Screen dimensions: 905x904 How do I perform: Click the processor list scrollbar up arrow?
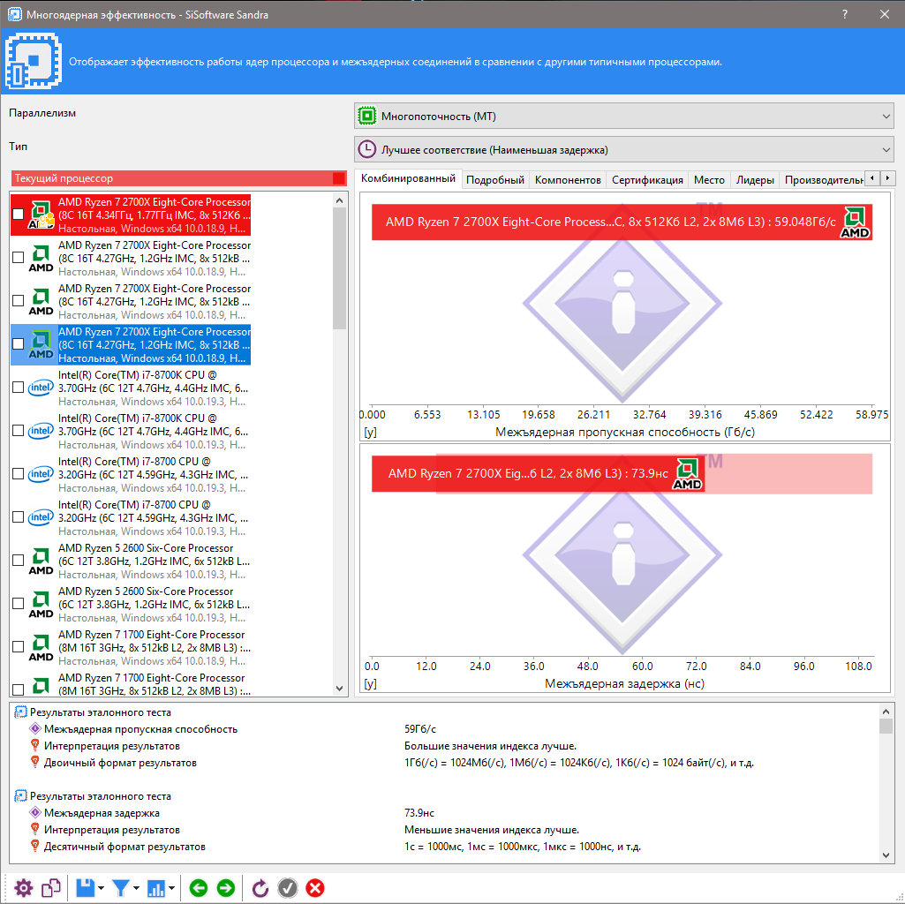tap(339, 200)
